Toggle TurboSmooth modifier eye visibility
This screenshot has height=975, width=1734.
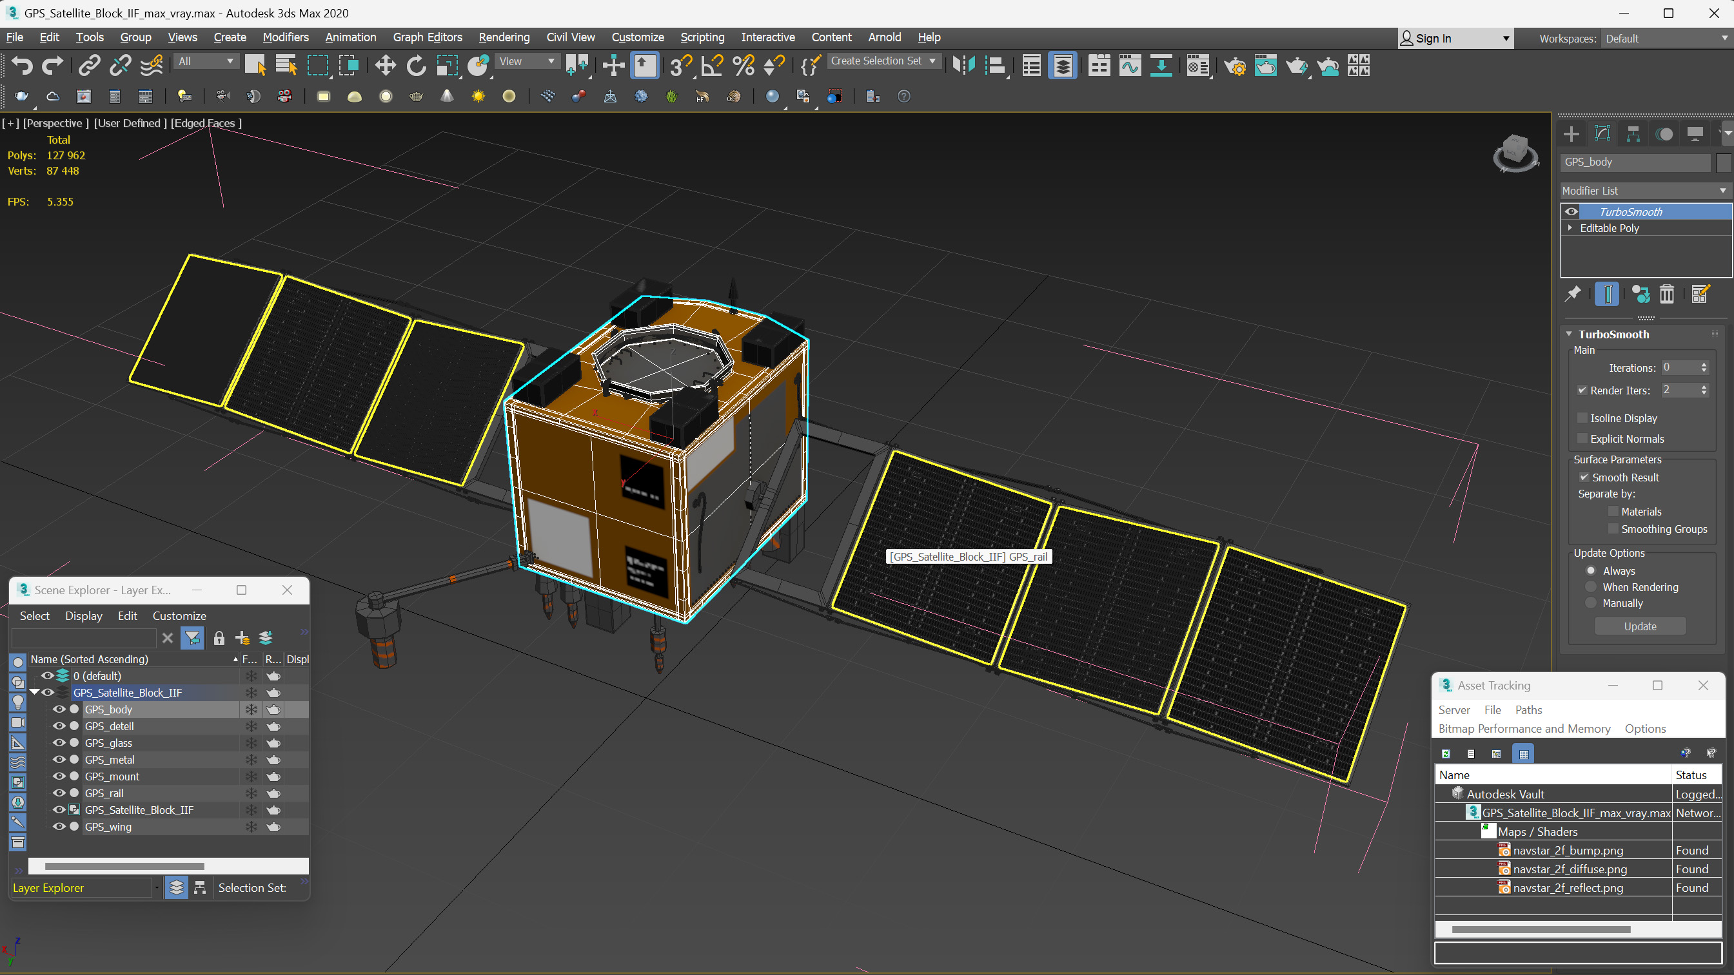pyautogui.click(x=1571, y=211)
